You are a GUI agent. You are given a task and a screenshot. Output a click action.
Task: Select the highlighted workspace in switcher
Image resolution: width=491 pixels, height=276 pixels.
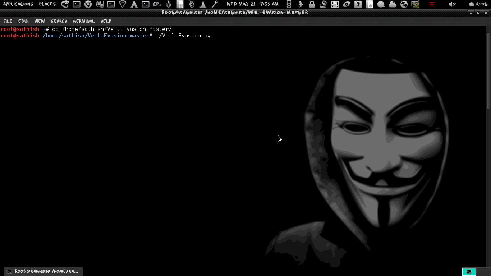pyautogui.click(x=469, y=272)
